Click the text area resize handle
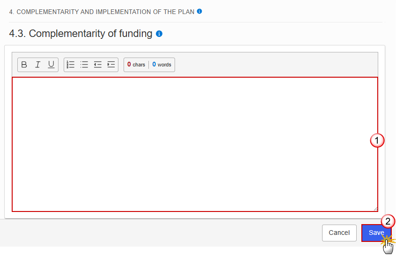Image resolution: width=396 pixels, height=255 pixels. tap(375, 209)
